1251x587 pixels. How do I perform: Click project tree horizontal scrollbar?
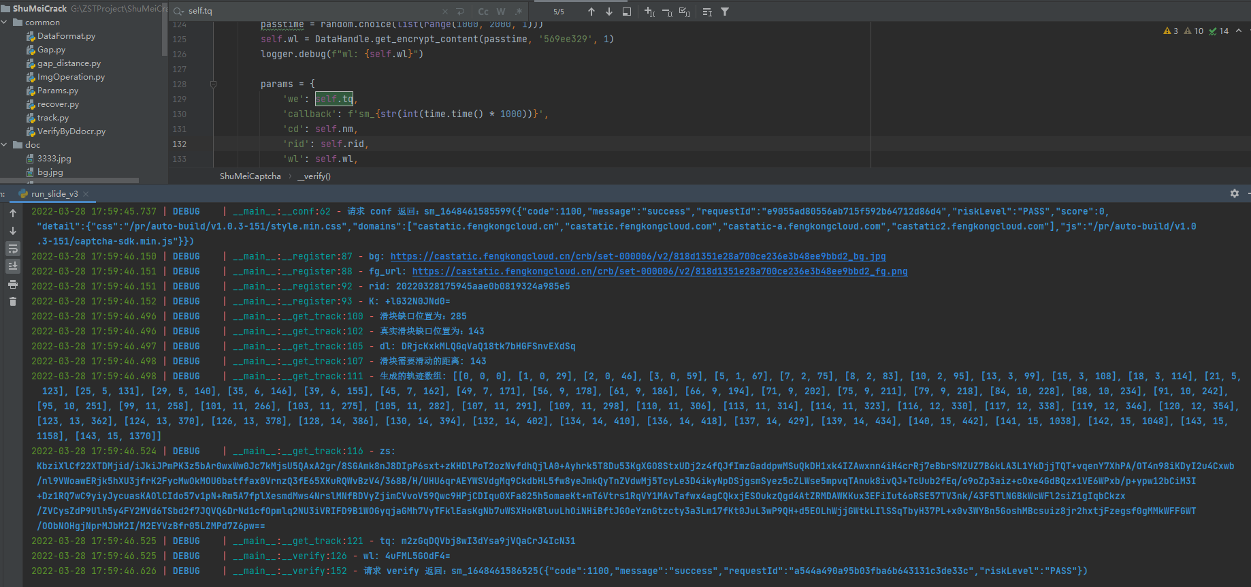click(69, 180)
